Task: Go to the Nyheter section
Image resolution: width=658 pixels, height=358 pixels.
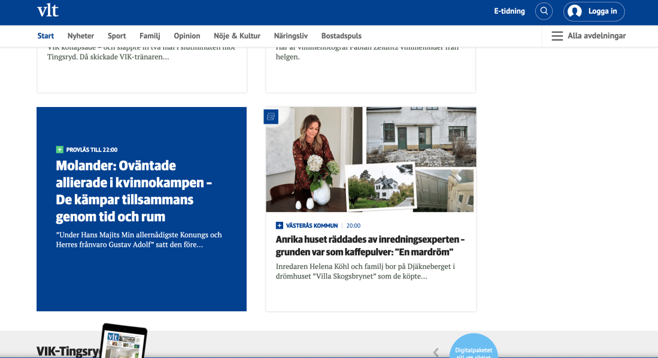Action: (x=81, y=36)
